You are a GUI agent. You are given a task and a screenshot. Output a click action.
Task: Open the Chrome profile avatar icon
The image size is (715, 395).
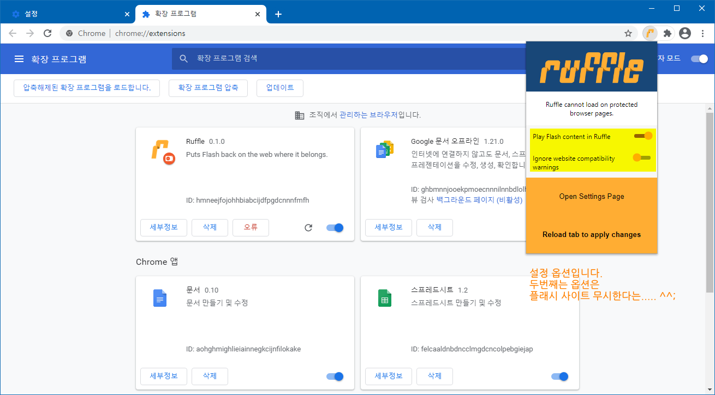click(685, 33)
